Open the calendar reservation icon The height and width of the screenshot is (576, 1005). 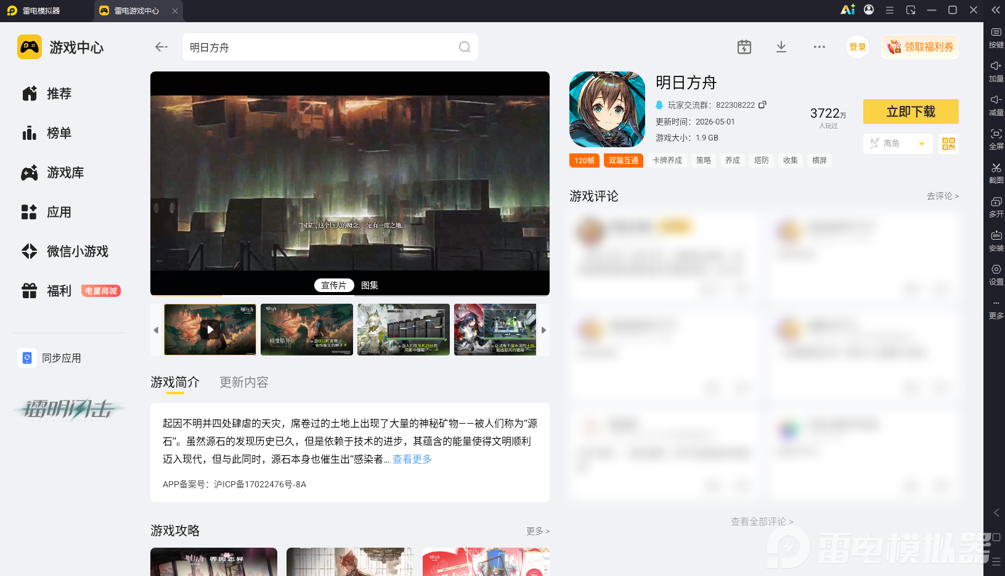(744, 47)
